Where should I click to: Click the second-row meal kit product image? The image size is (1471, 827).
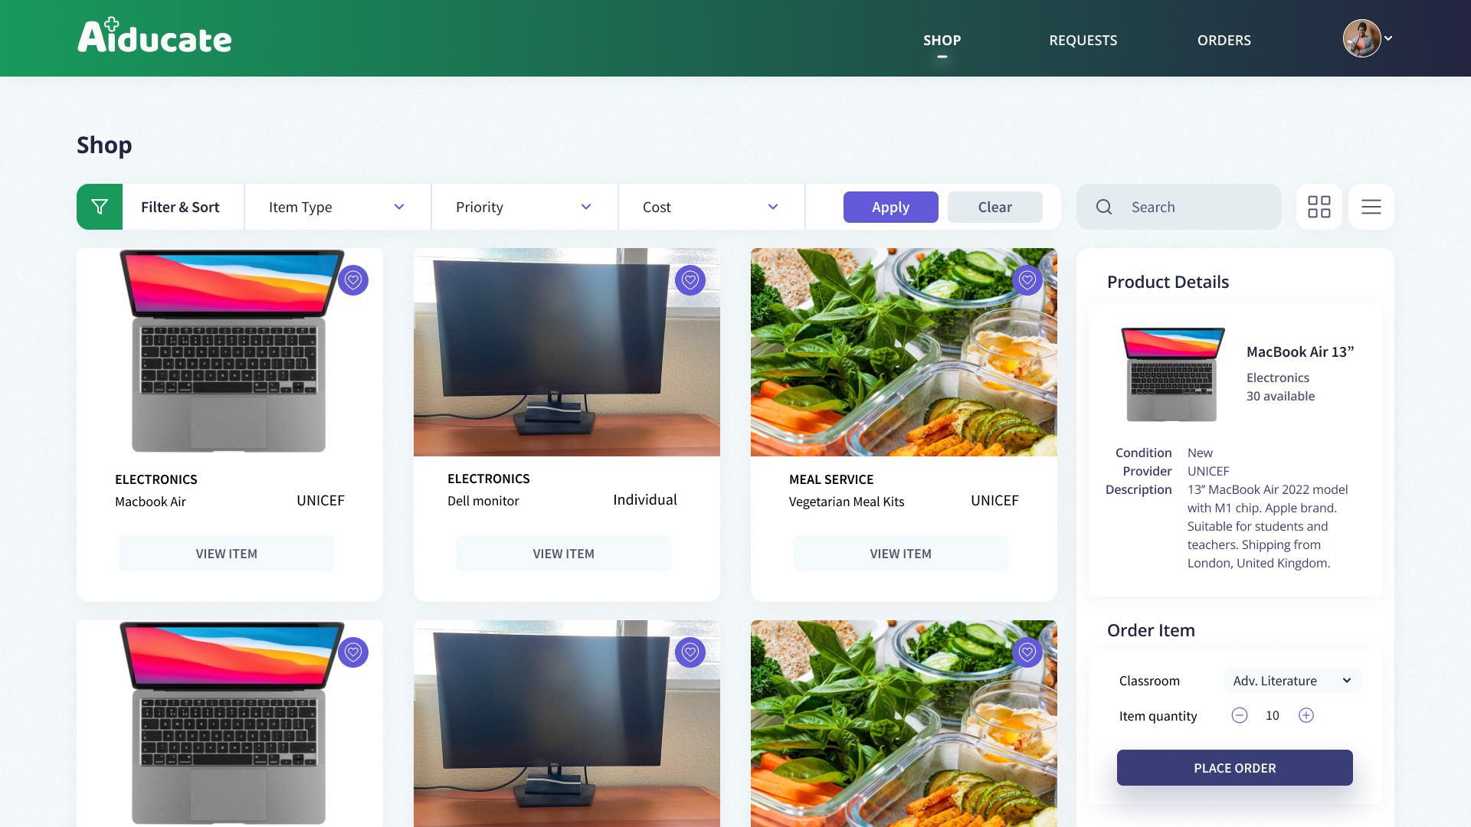pyautogui.click(x=904, y=724)
